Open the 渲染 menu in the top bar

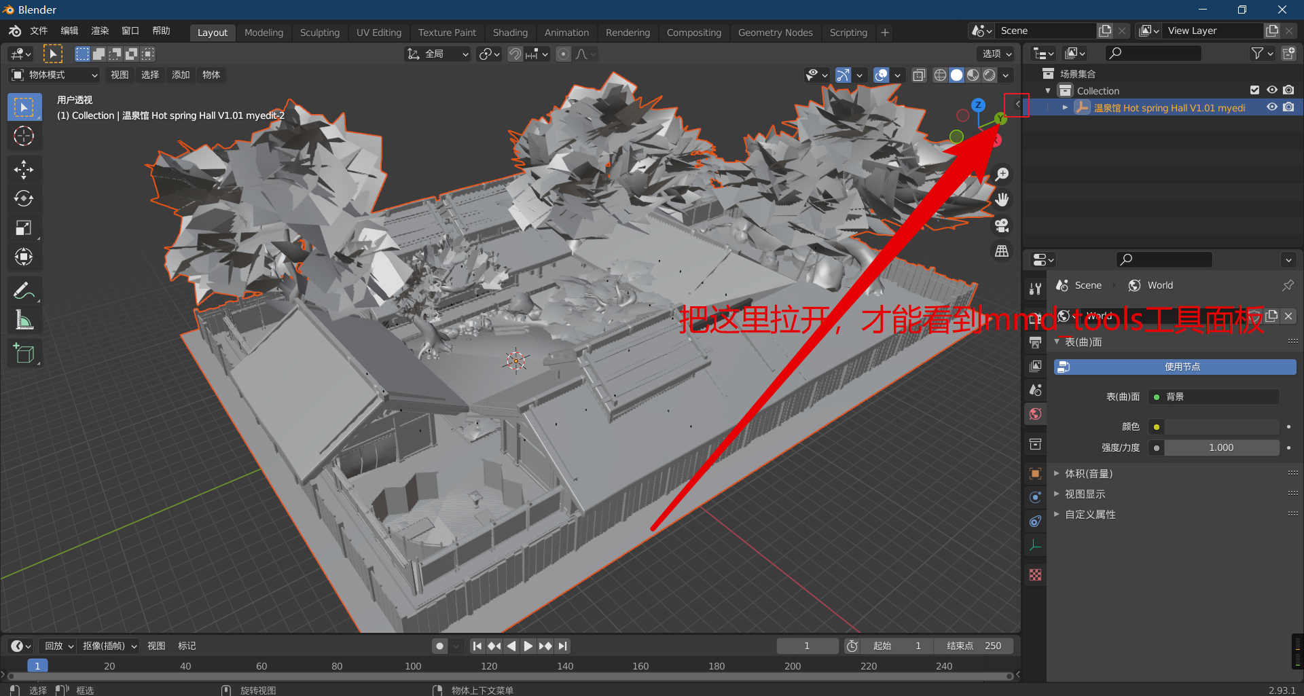[99, 30]
